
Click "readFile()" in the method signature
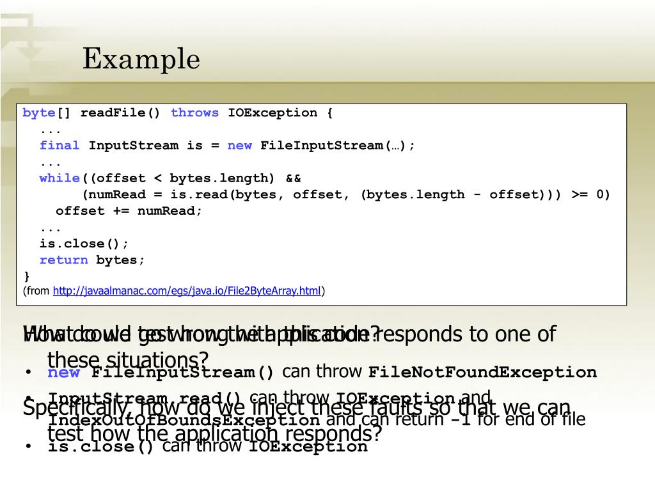click(x=120, y=113)
